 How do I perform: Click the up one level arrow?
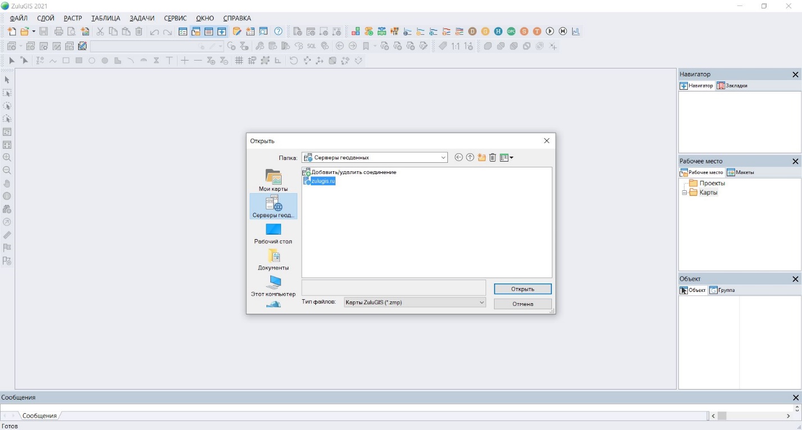[x=470, y=158]
